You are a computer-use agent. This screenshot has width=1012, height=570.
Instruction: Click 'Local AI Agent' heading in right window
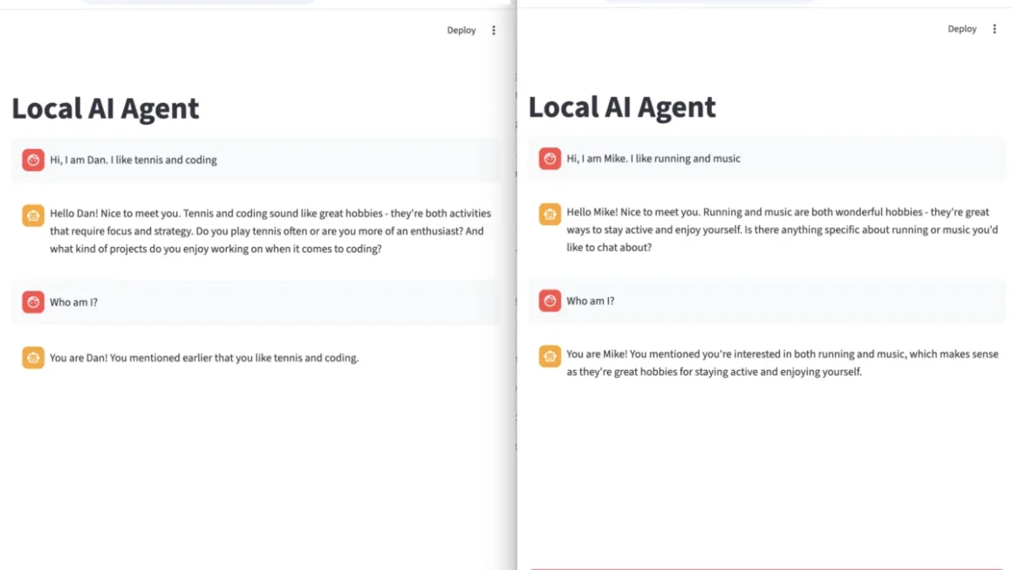tap(622, 107)
